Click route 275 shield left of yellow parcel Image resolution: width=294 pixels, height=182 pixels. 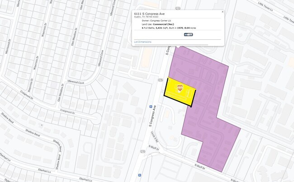pos(160,79)
